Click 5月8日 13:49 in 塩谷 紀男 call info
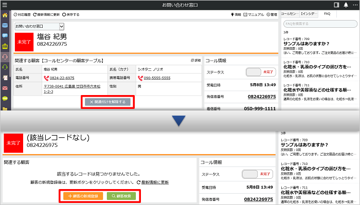360x205 pixels. pos(263,85)
